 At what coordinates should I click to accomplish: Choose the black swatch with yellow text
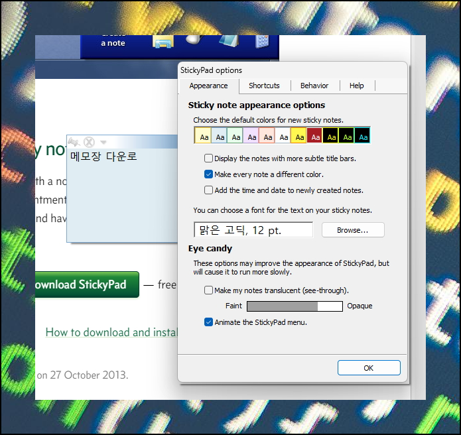[330, 135]
